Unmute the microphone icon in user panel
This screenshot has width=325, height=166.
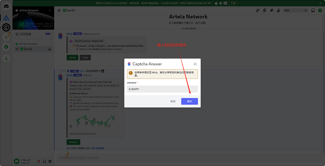point(39,161)
